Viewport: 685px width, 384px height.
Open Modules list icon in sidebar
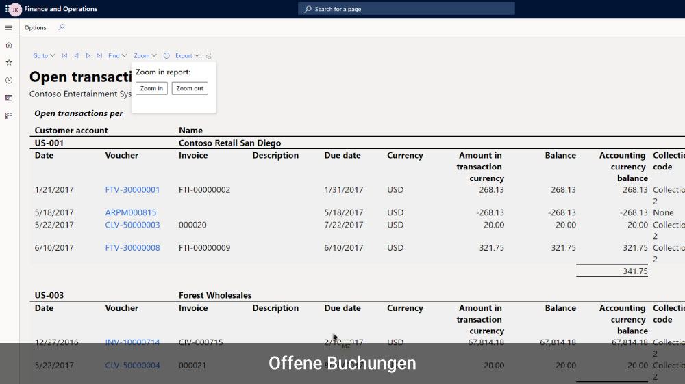pos(9,115)
